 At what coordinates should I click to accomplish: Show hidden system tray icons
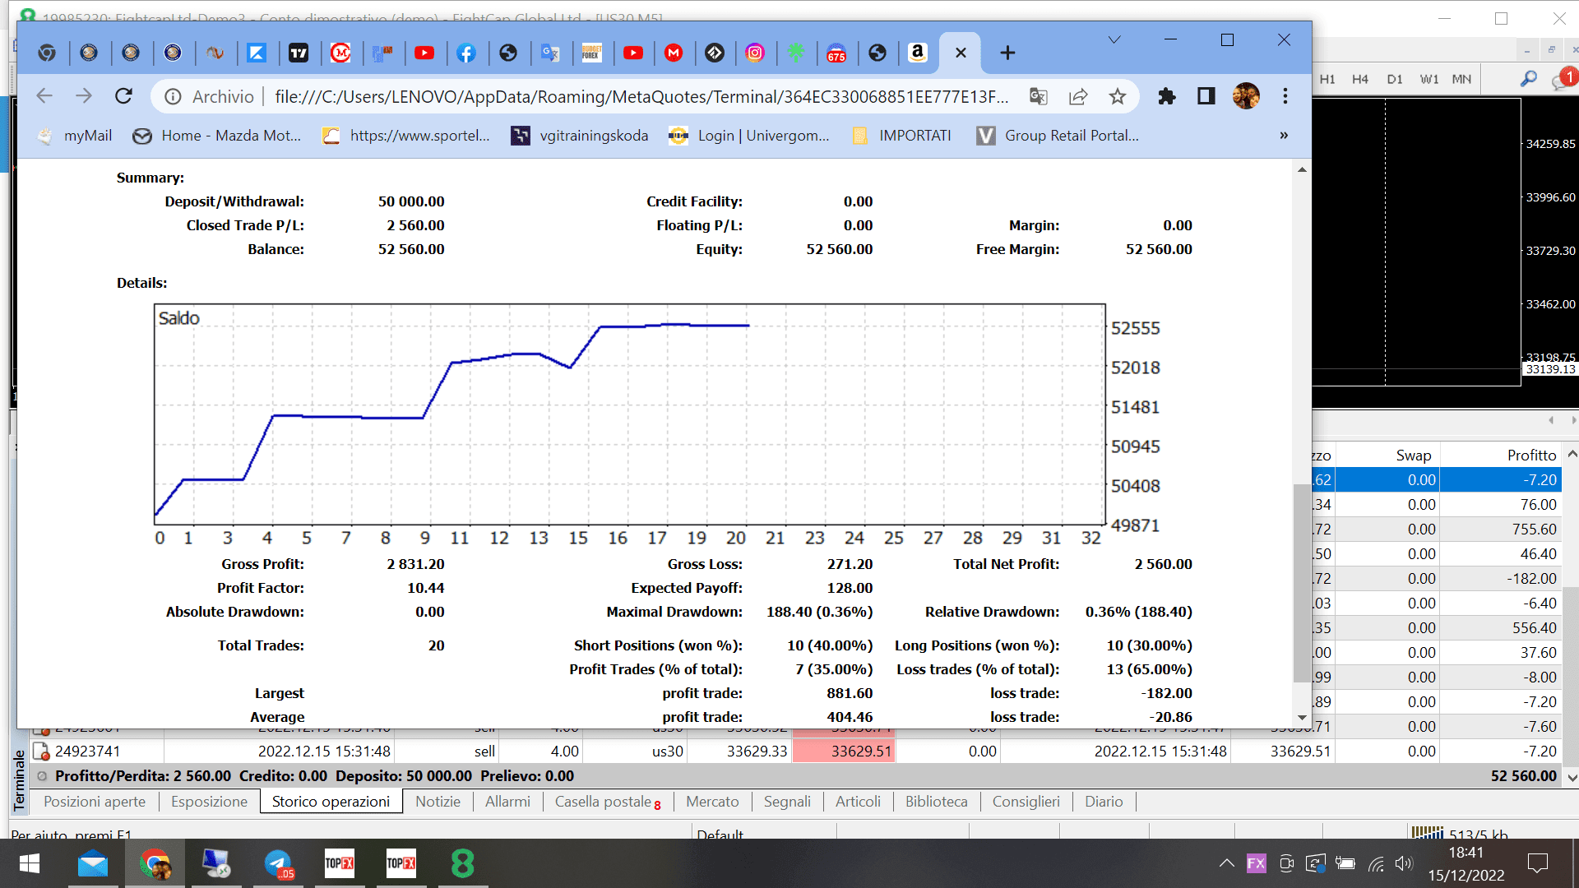[x=1226, y=863]
